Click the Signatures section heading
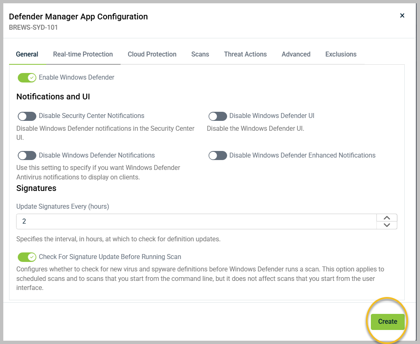420x344 pixels. tap(36, 188)
